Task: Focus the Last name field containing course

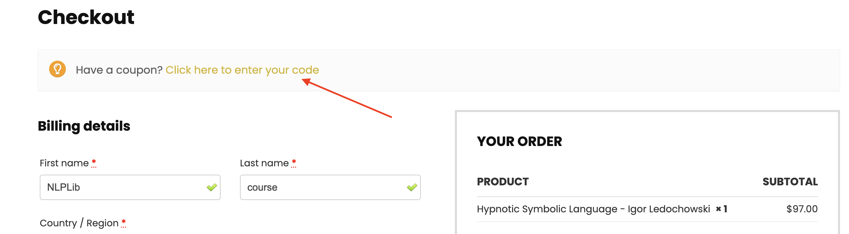Action: (x=330, y=187)
